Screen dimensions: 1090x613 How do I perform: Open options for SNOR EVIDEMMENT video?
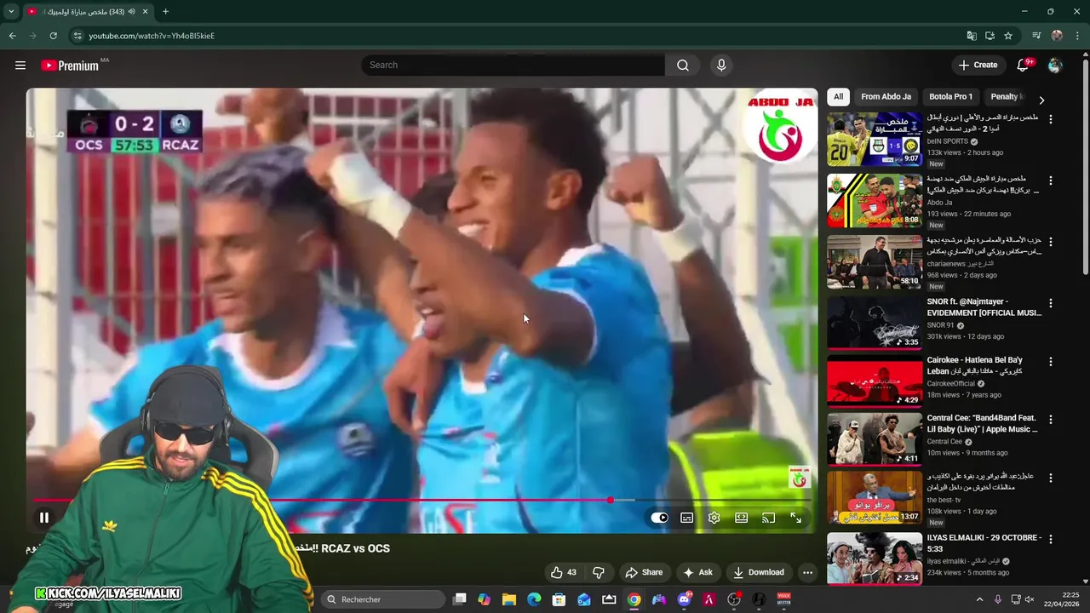coord(1050,303)
